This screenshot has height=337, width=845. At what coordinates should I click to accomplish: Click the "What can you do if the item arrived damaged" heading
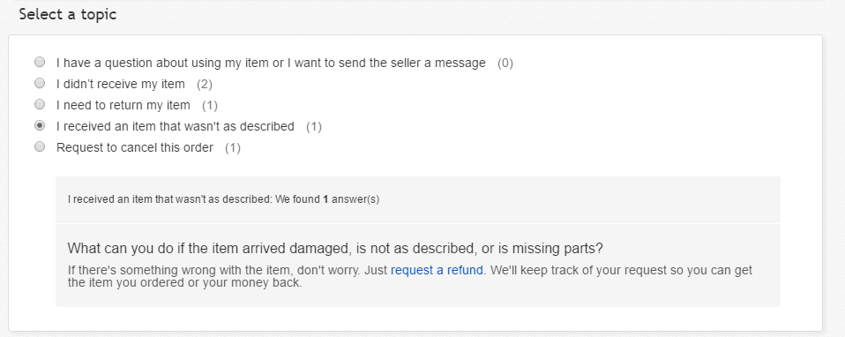coord(335,249)
